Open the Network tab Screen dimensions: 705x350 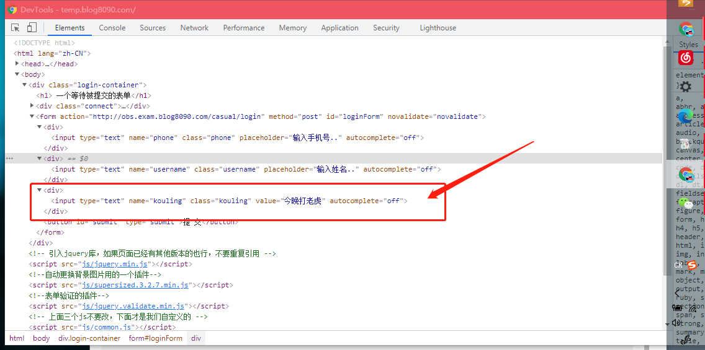194,28
